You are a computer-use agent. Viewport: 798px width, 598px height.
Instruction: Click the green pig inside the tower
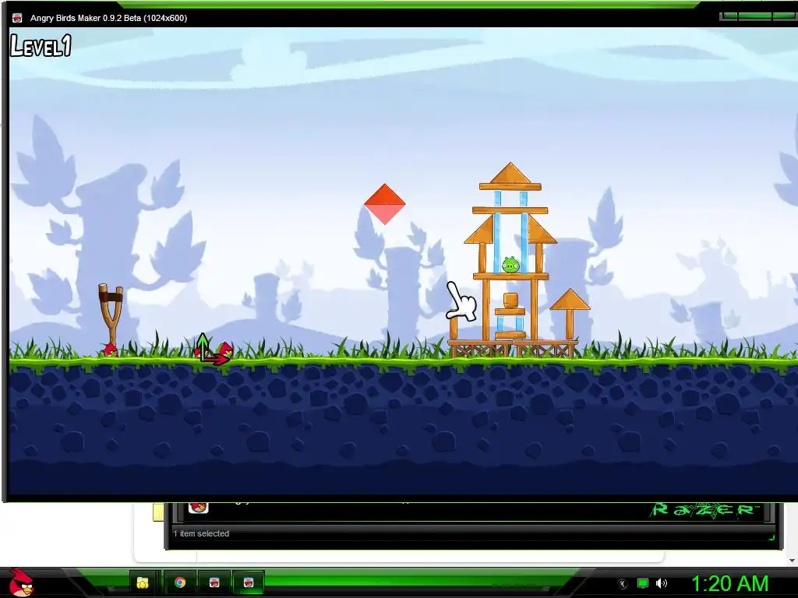[x=511, y=265]
